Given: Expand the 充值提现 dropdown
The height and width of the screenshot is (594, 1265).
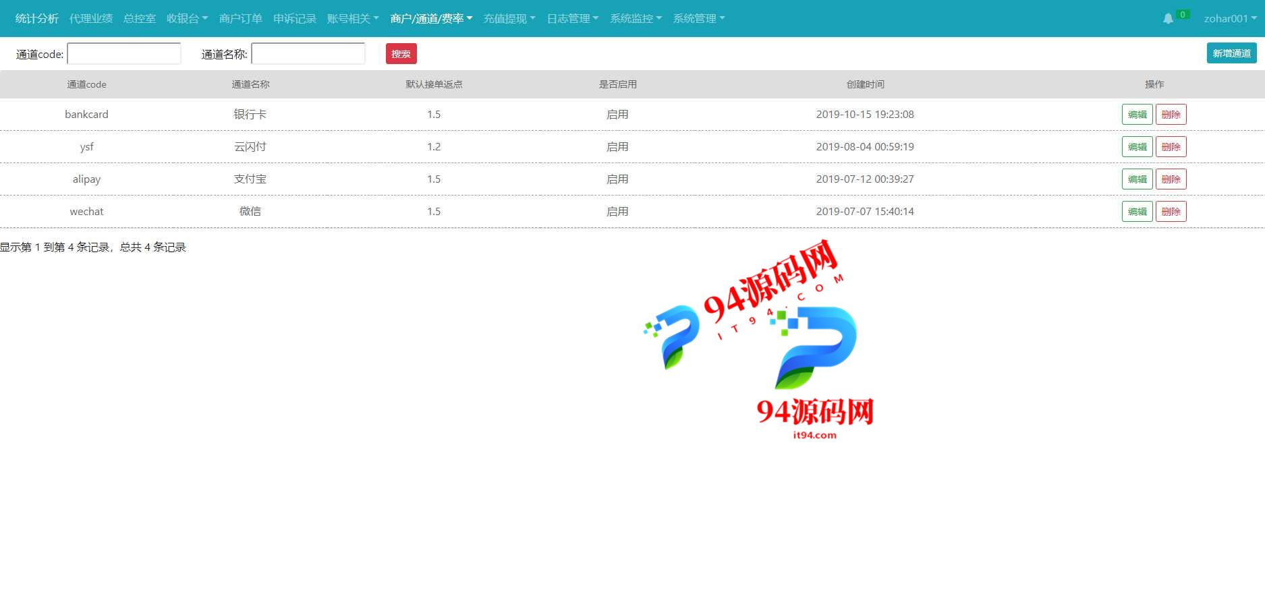Looking at the screenshot, I should tap(509, 19).
